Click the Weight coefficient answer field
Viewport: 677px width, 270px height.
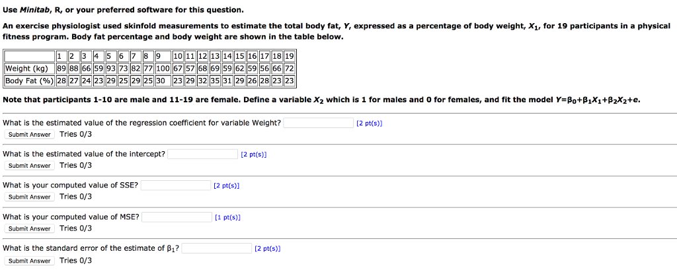pyautogui.click(x=319, y=123)
